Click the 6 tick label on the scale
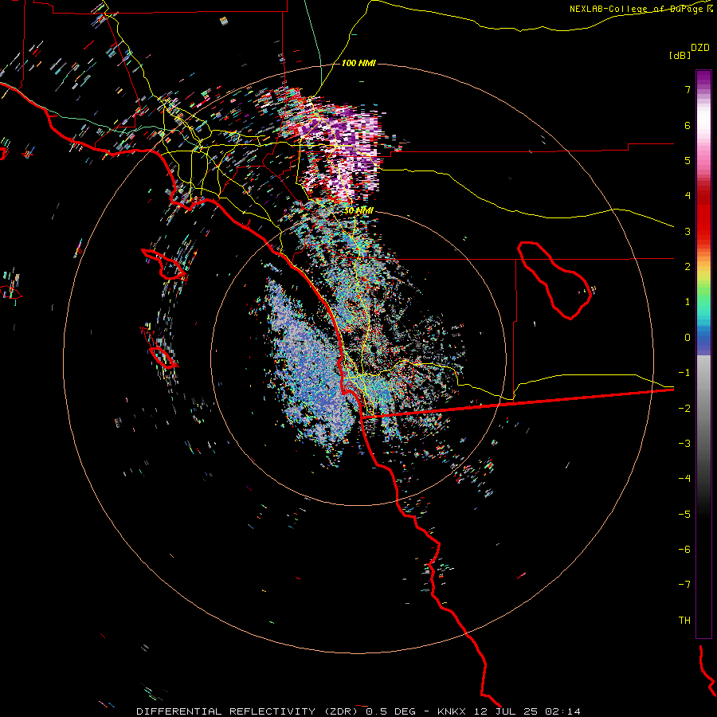The height and width of the screenshot is (717, 717). click(x=688, y=125)
